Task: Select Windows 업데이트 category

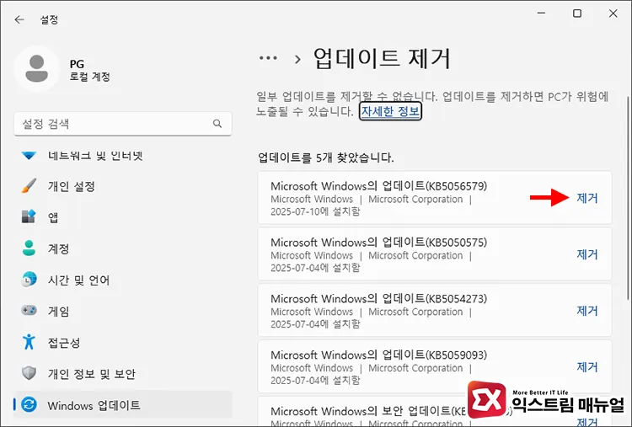Action: (x=123, y=405)
